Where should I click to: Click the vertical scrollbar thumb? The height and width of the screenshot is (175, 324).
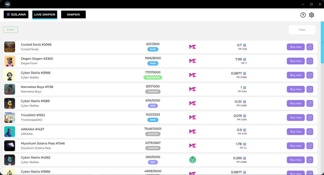322,42
